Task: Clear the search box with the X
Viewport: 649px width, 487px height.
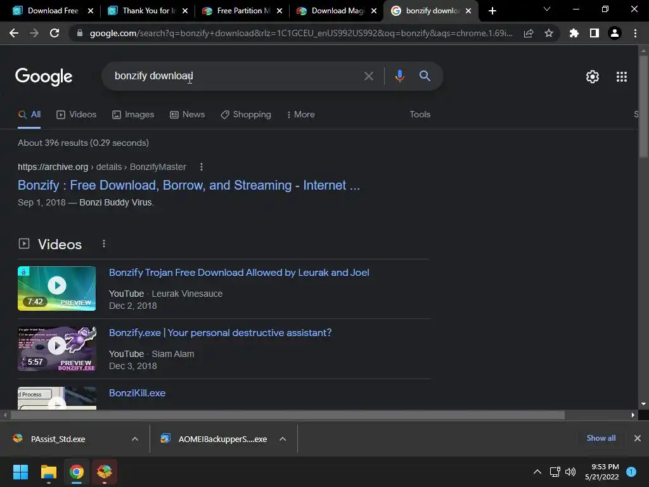Action: coord(368,76)
